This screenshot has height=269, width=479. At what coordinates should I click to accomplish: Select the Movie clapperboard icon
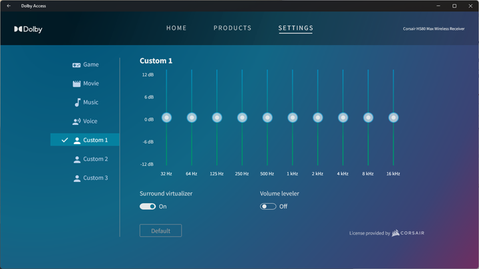tap(77, 84)
